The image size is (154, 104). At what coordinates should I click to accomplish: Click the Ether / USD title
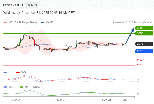point(13,5)
